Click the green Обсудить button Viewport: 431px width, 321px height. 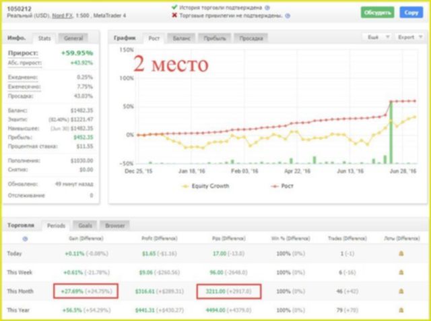pyautogui.click(x=377, y=13)
